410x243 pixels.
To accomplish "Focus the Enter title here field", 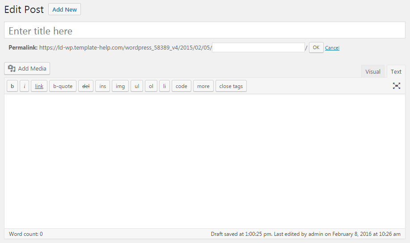I will (x=205, y=30).
